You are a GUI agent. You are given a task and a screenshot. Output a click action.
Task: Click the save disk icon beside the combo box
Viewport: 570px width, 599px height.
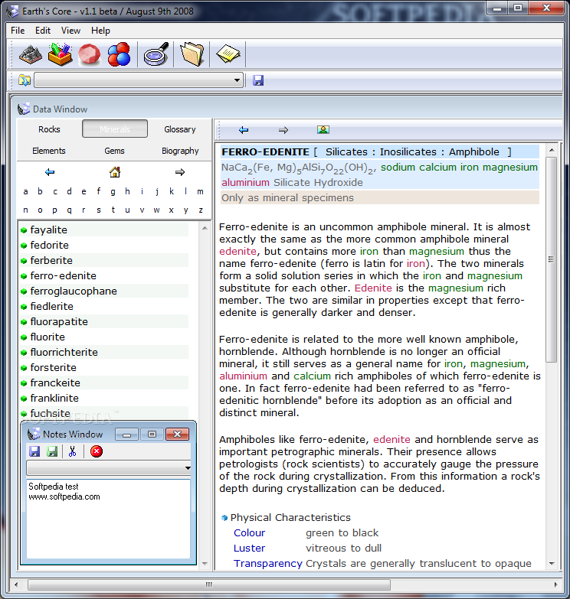click(258, 80)
